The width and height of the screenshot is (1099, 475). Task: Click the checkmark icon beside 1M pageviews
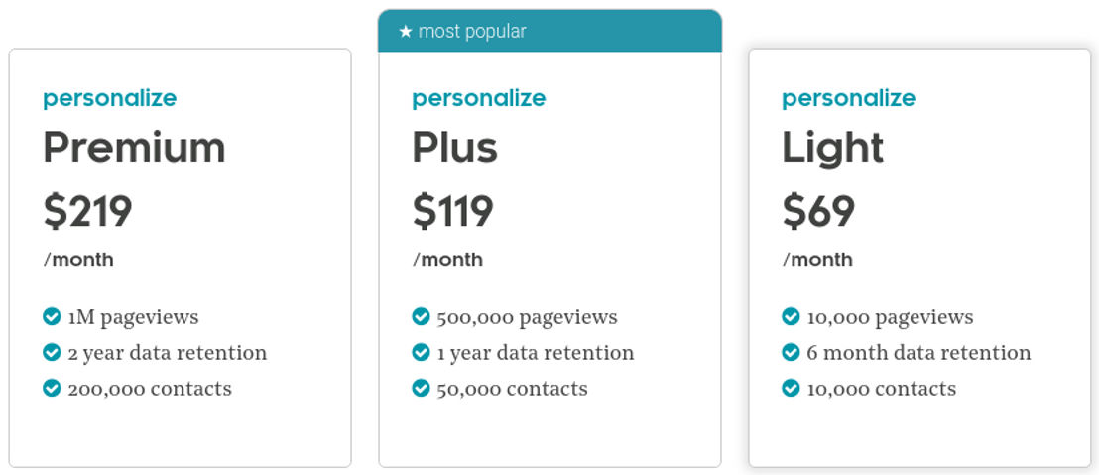52,317
